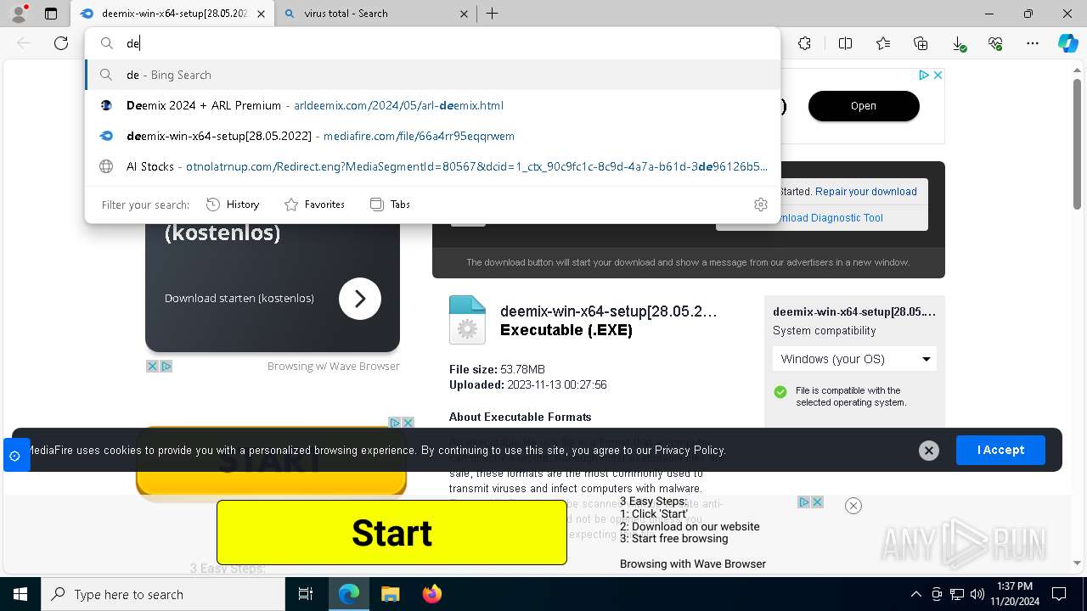1087x611 pixels.
Task: Filter search by Favorites
Action: pyautogui.click(x=314, y=205)
